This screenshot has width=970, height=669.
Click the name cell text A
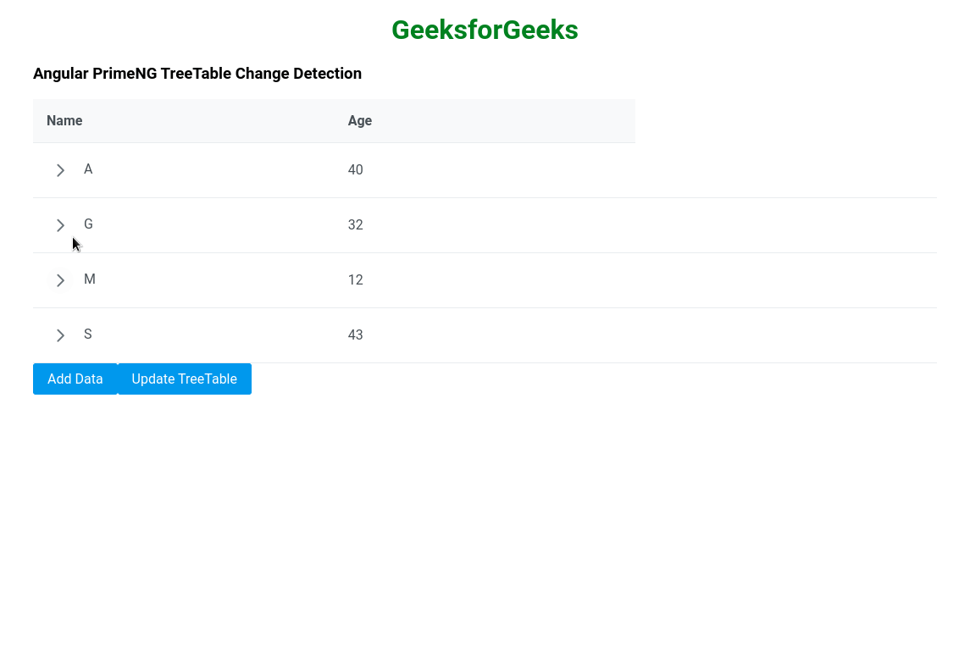(88, 169)
